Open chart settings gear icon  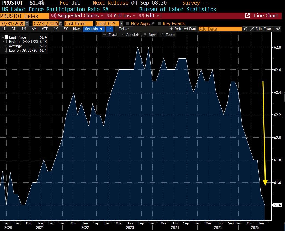point(278,29)
